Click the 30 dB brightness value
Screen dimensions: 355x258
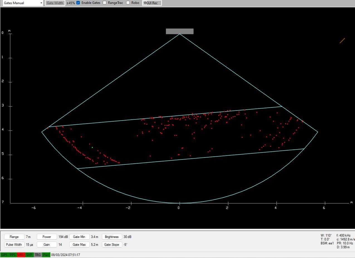tap(128, 237)
